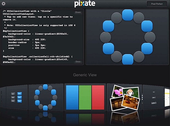The image size is (170, 126).
Task: Tap the rightmost gray circle cell in preview
Action: 150,37
